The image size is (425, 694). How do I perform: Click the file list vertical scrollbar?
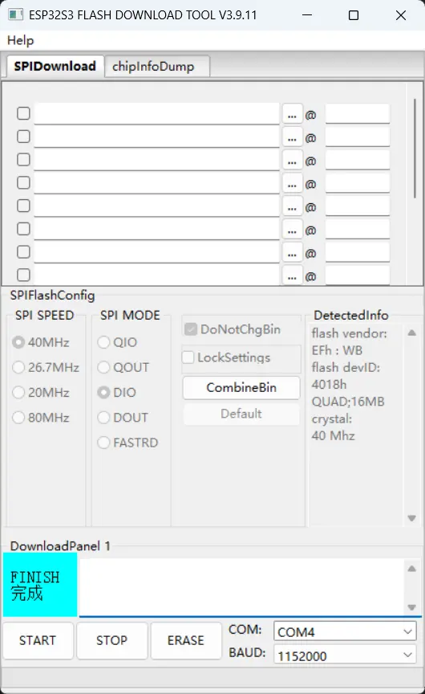tap(415, 149)
